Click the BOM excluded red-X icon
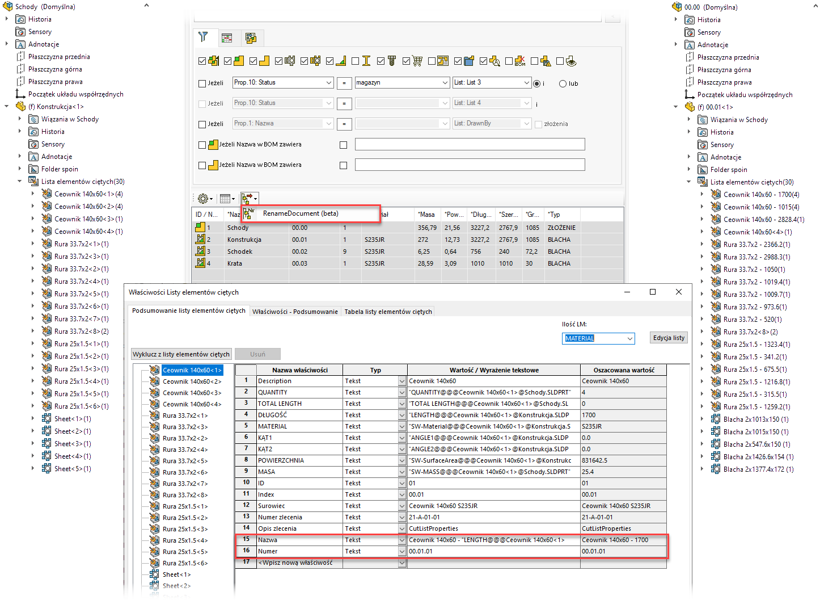Image resolution: width=820 pixels, height=600 pixels. (x=520, y=61)
